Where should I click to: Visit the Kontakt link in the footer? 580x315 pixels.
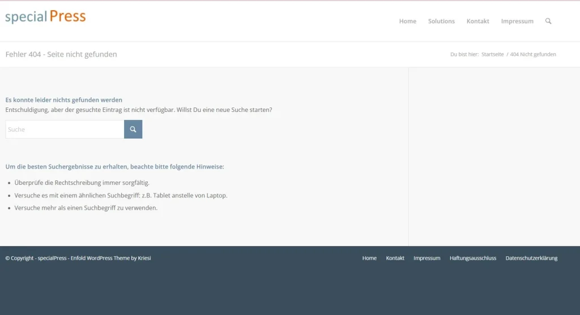pyautogui.click(x=395, y=258)
